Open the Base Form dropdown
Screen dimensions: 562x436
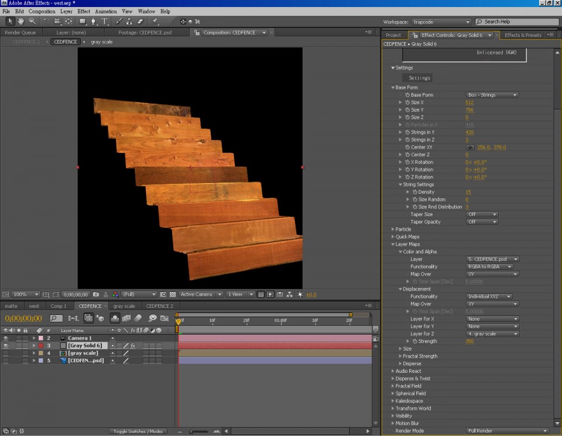[492, 95]
